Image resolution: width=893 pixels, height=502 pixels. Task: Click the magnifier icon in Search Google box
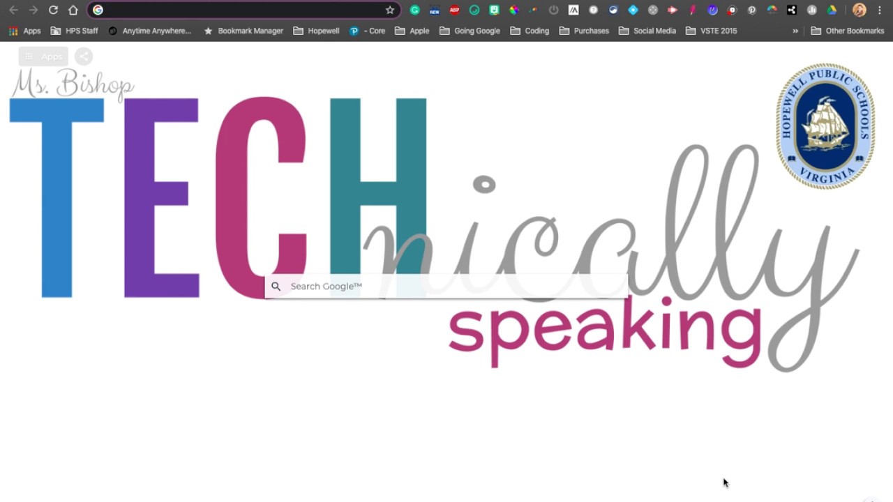(276, 286)
